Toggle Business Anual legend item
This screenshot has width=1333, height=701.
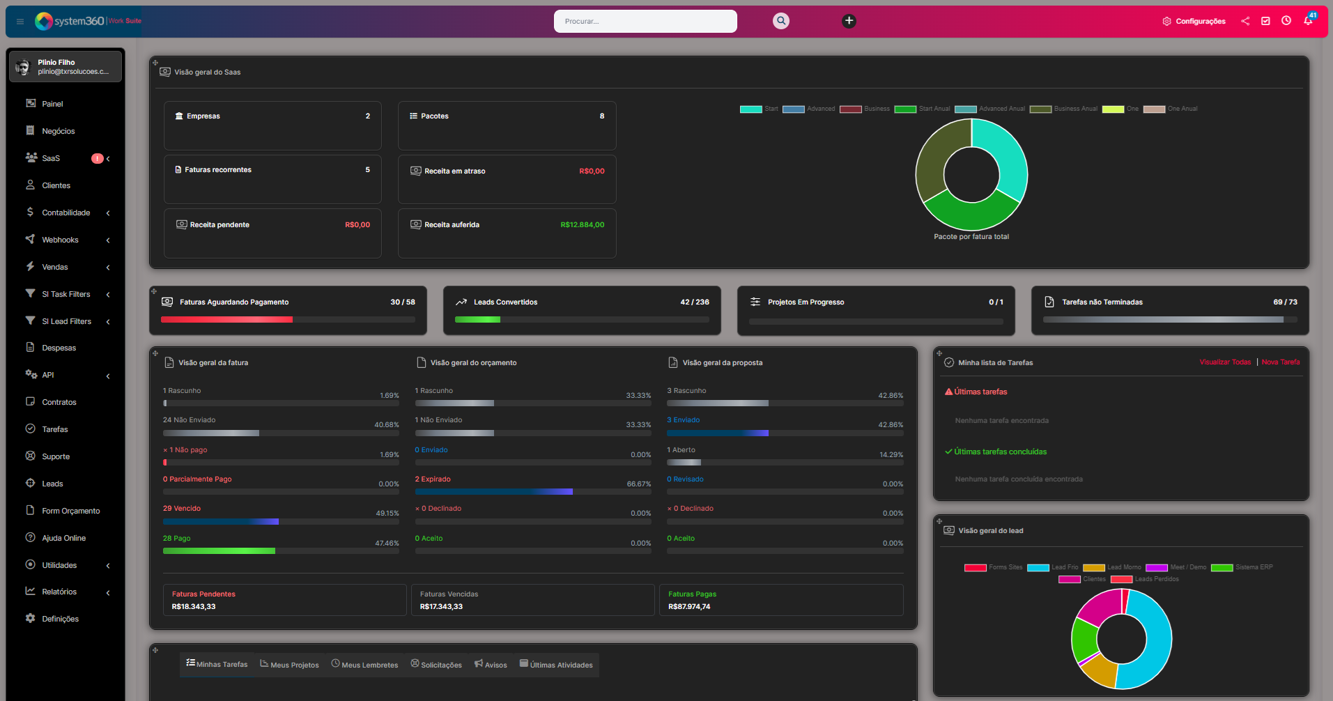click(x=1063, y=109)
